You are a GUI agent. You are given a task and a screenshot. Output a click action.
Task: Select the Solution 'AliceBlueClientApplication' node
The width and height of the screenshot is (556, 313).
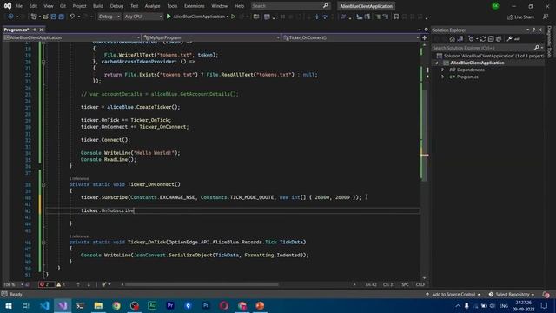pyautogui.click(x=490, y=56)
